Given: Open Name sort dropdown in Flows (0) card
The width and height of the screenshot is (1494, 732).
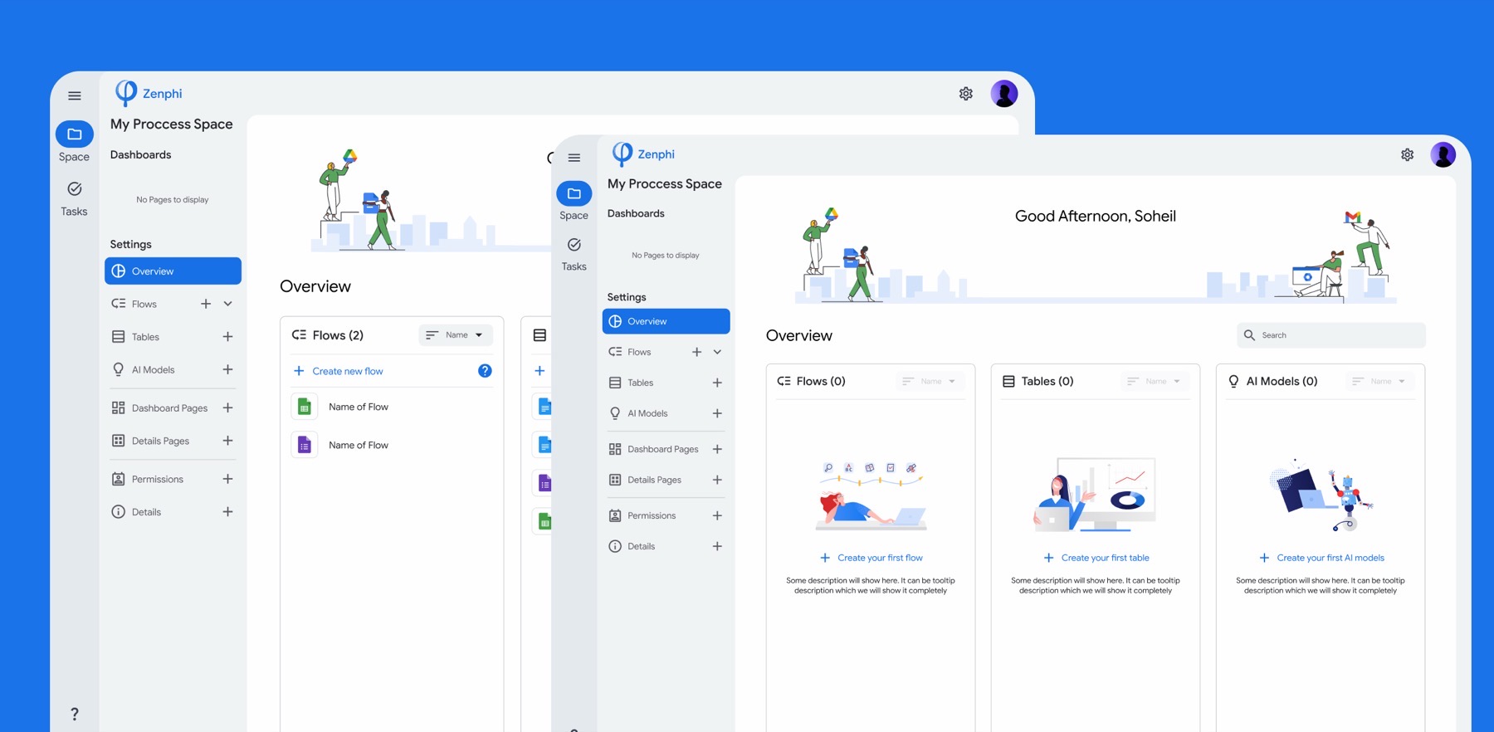Looking at the screenshot, I should pos(930,382).
